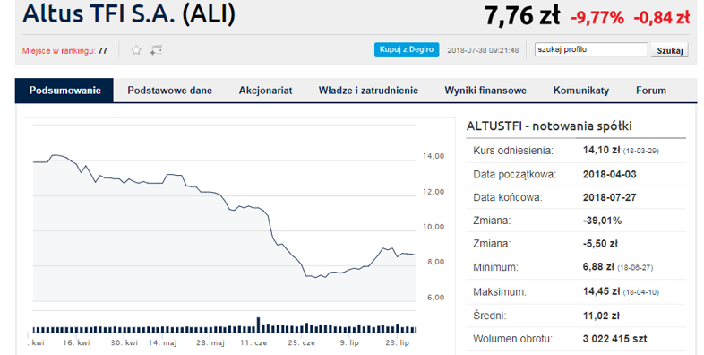Click the Data początkowa value 2018-04-03
Viewport: 704px width, 355px height.
(x=609, y=174)
